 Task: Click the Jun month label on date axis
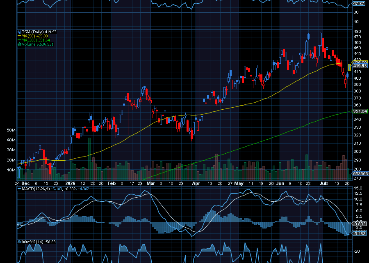point(280,183)
